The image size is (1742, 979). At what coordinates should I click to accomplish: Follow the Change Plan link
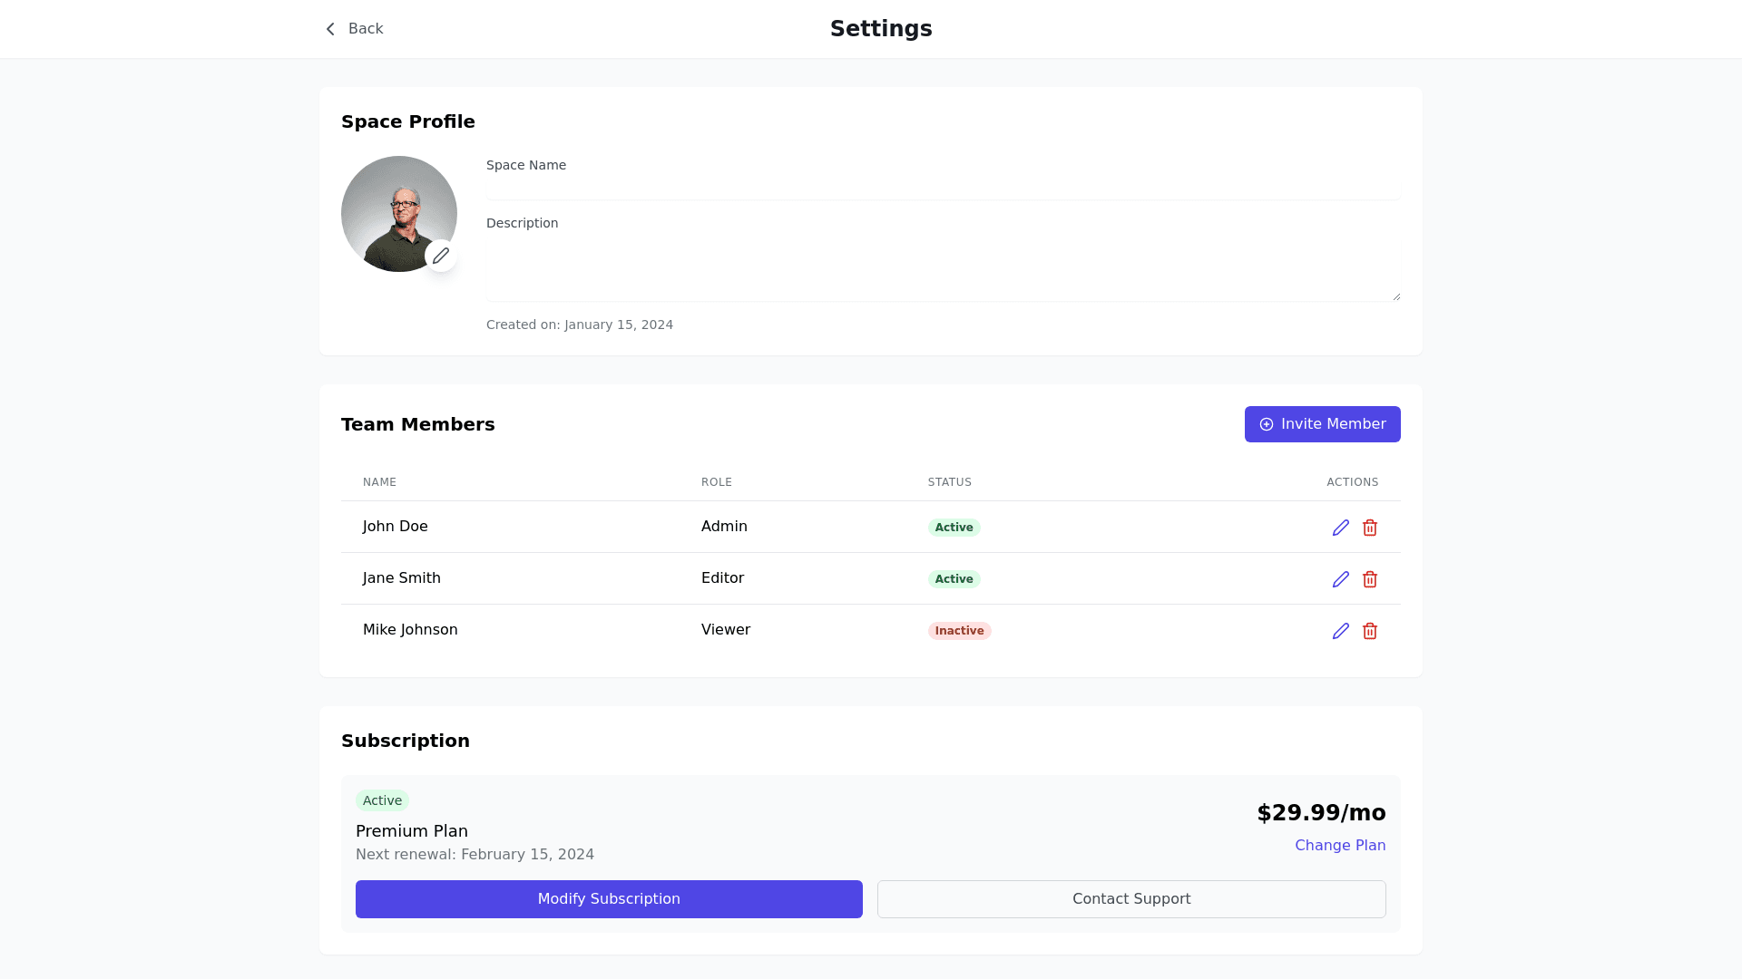point(1339,846)
